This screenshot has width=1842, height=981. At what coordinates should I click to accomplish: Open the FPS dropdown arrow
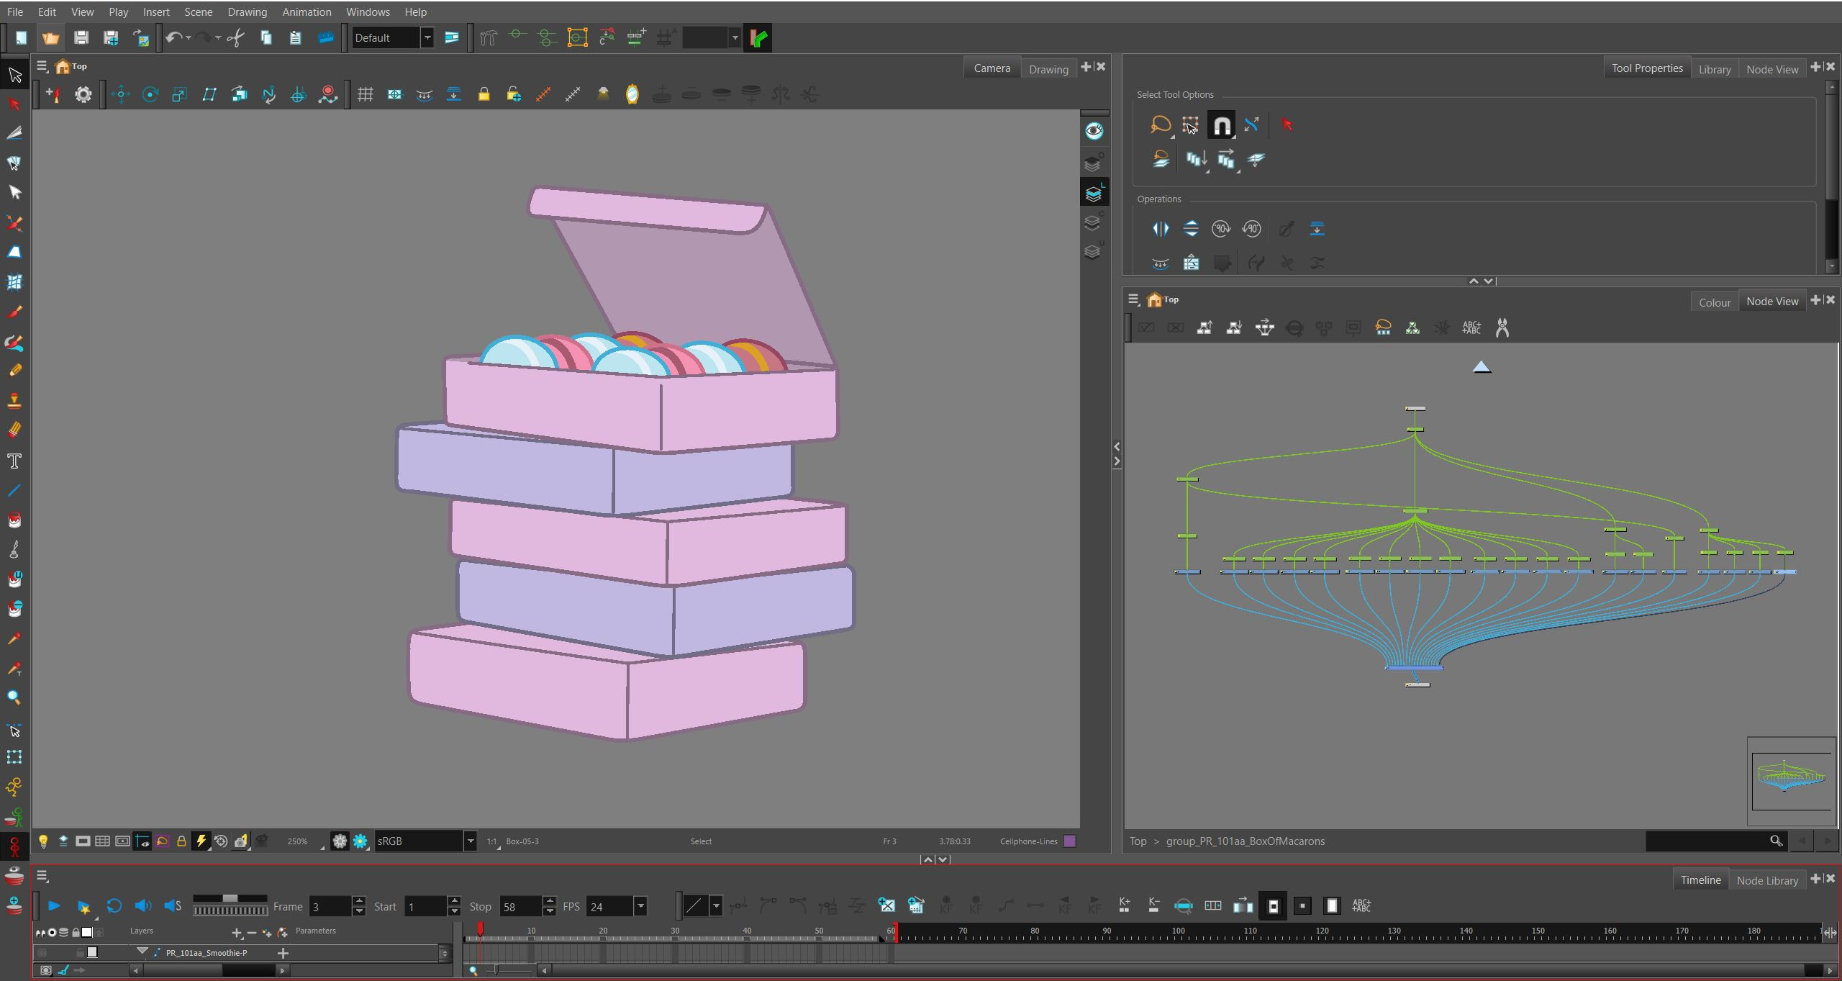[640, 906]
